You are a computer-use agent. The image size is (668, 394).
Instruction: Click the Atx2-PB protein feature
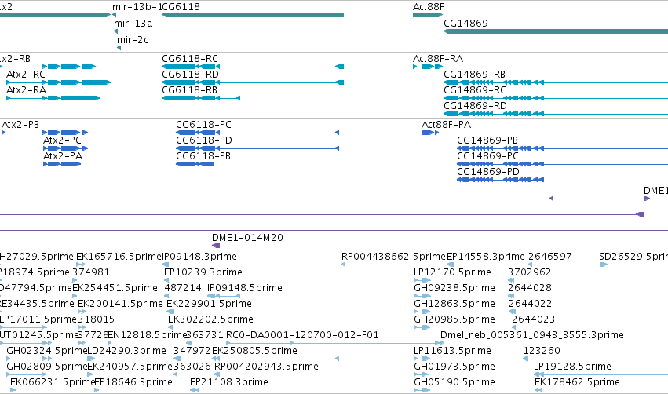(x=45, y=133)
